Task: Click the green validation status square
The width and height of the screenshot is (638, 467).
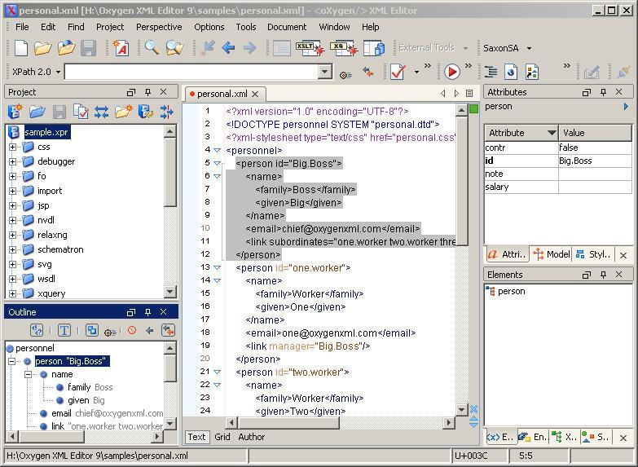Action: point(473,109)
